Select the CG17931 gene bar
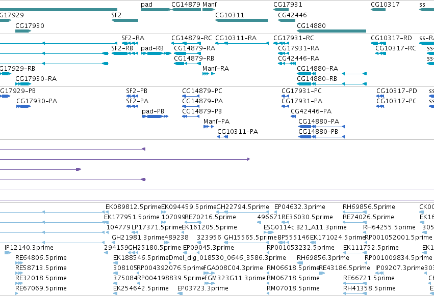This screenshot has height=296, width=434. point(281,10)
